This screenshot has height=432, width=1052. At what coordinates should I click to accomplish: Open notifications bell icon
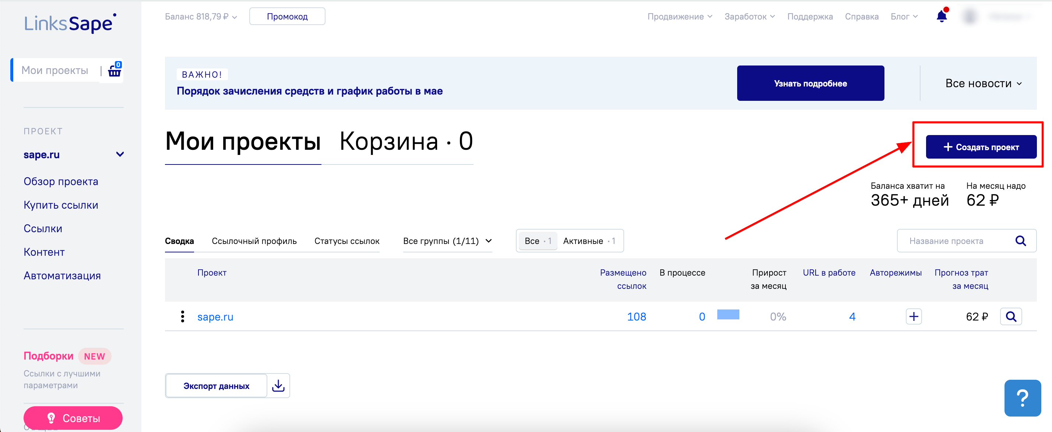pyautogui.click(x=942, y=15)
